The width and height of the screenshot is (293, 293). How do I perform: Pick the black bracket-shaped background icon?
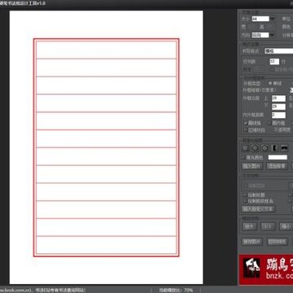tap(274, 148)
